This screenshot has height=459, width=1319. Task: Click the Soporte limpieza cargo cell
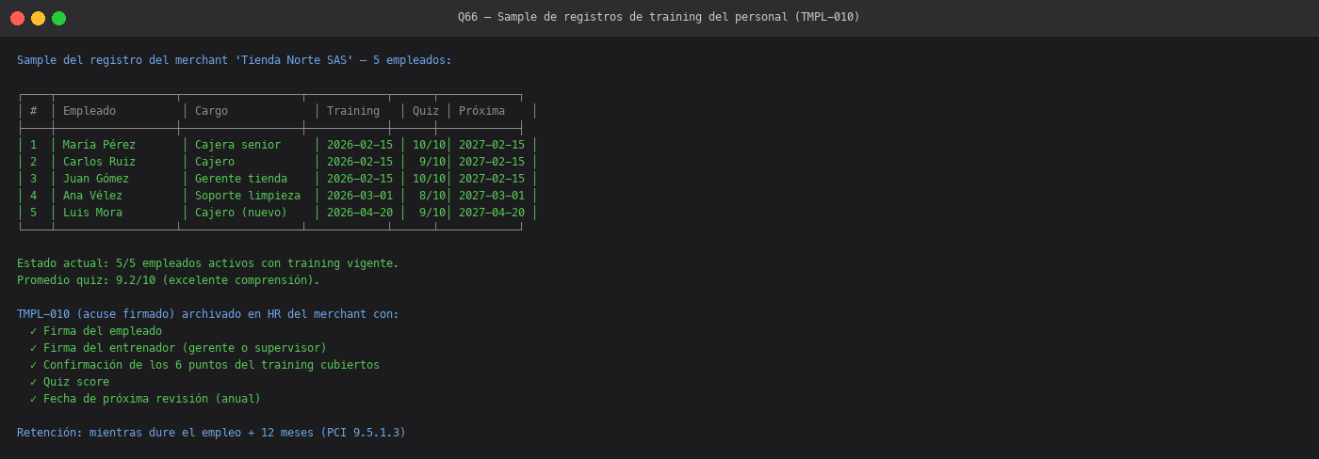coord(248,196)
